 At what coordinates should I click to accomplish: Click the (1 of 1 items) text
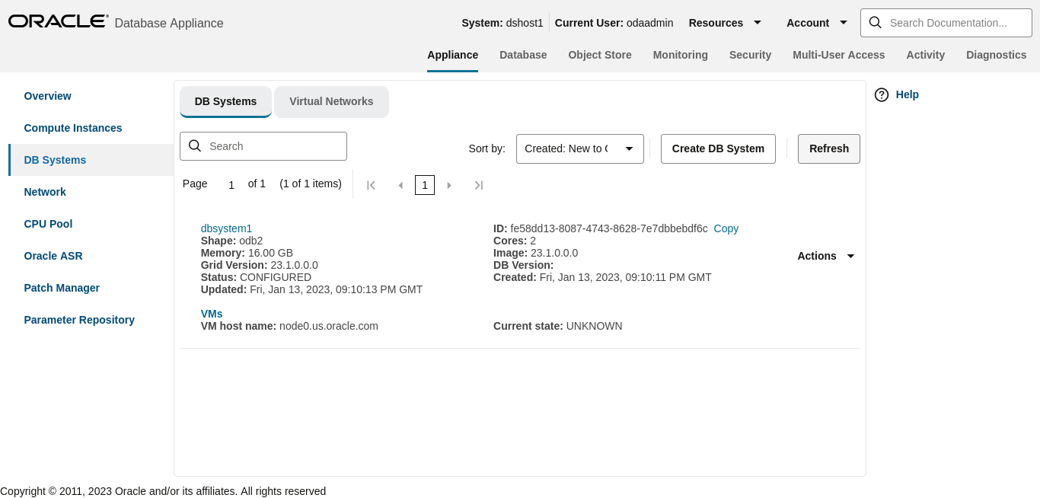coord(311,184)
